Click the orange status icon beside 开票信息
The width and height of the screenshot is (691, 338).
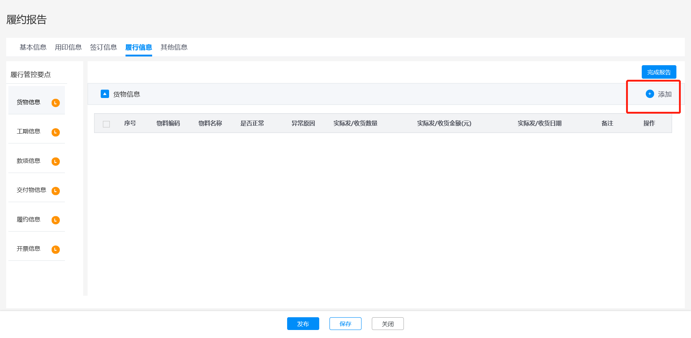[55, 249]
